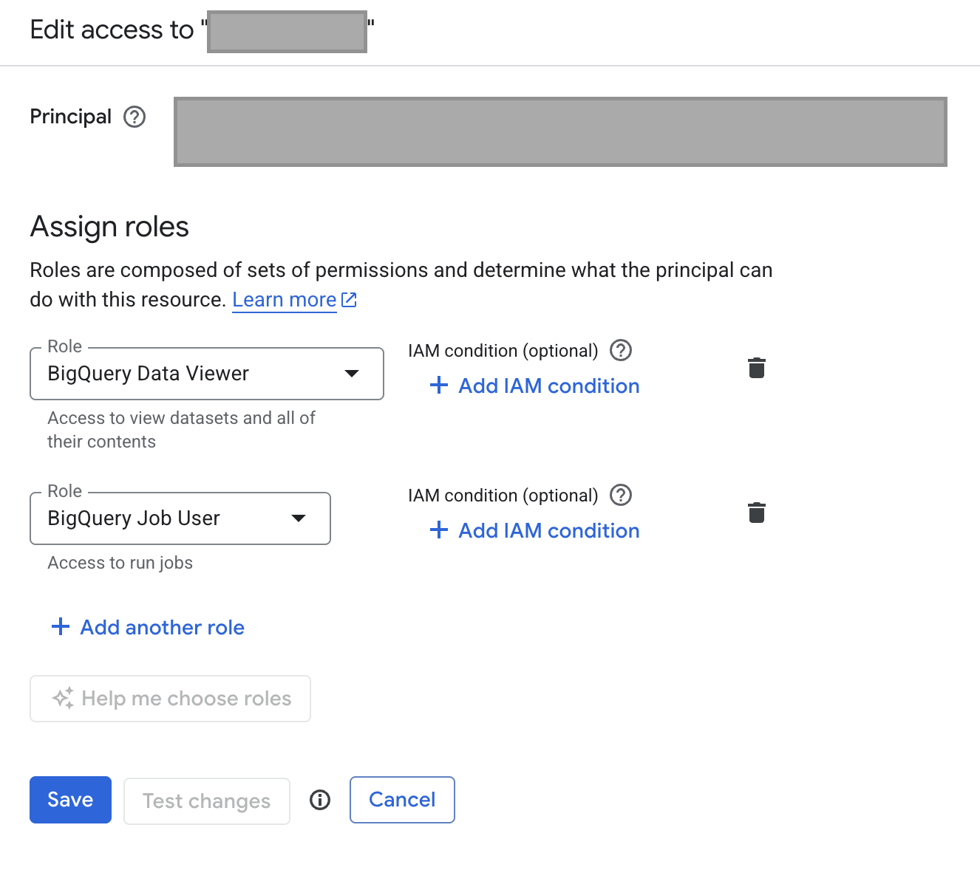Click the Principal field
Screen dimensions: 980x870
click(560, 131)
